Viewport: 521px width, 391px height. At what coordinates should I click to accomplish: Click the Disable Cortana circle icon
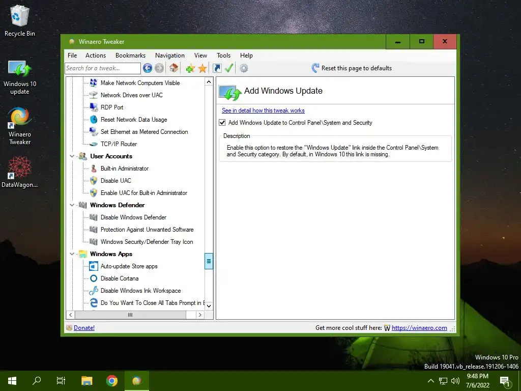coord(94,278)
